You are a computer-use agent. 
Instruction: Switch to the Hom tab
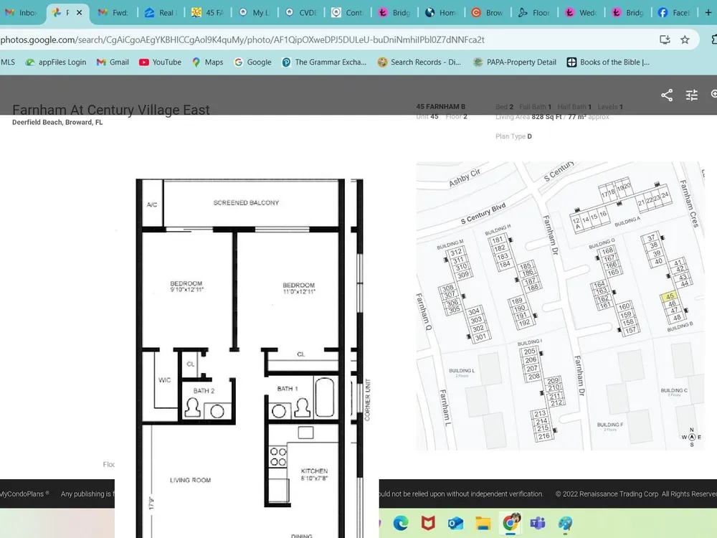tap(442, 13)
